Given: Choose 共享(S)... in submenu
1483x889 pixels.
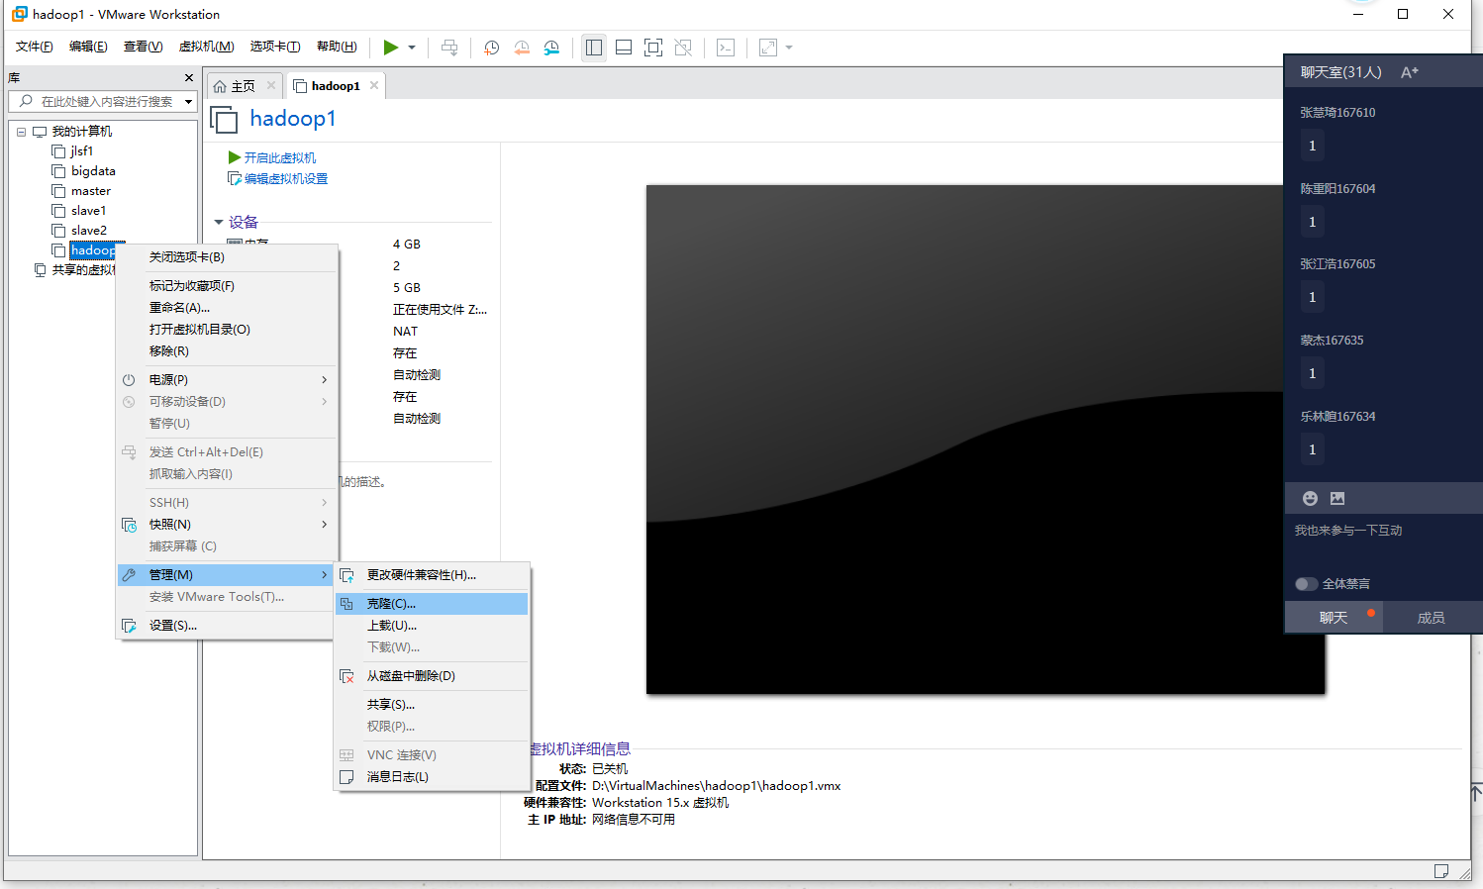Looking at the screenshot, I should [x=432, y=705].
